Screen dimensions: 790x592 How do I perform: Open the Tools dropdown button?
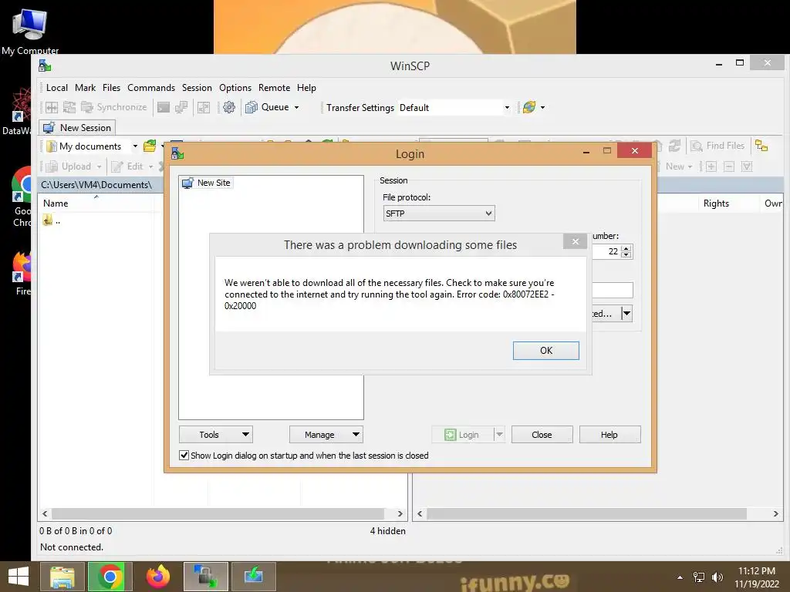click(216, 435)
